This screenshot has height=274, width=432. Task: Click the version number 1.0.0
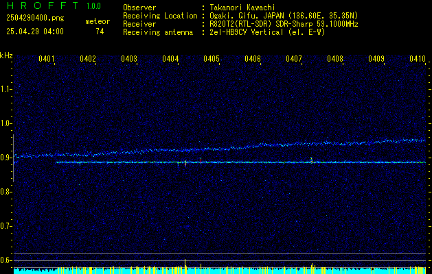93,6
